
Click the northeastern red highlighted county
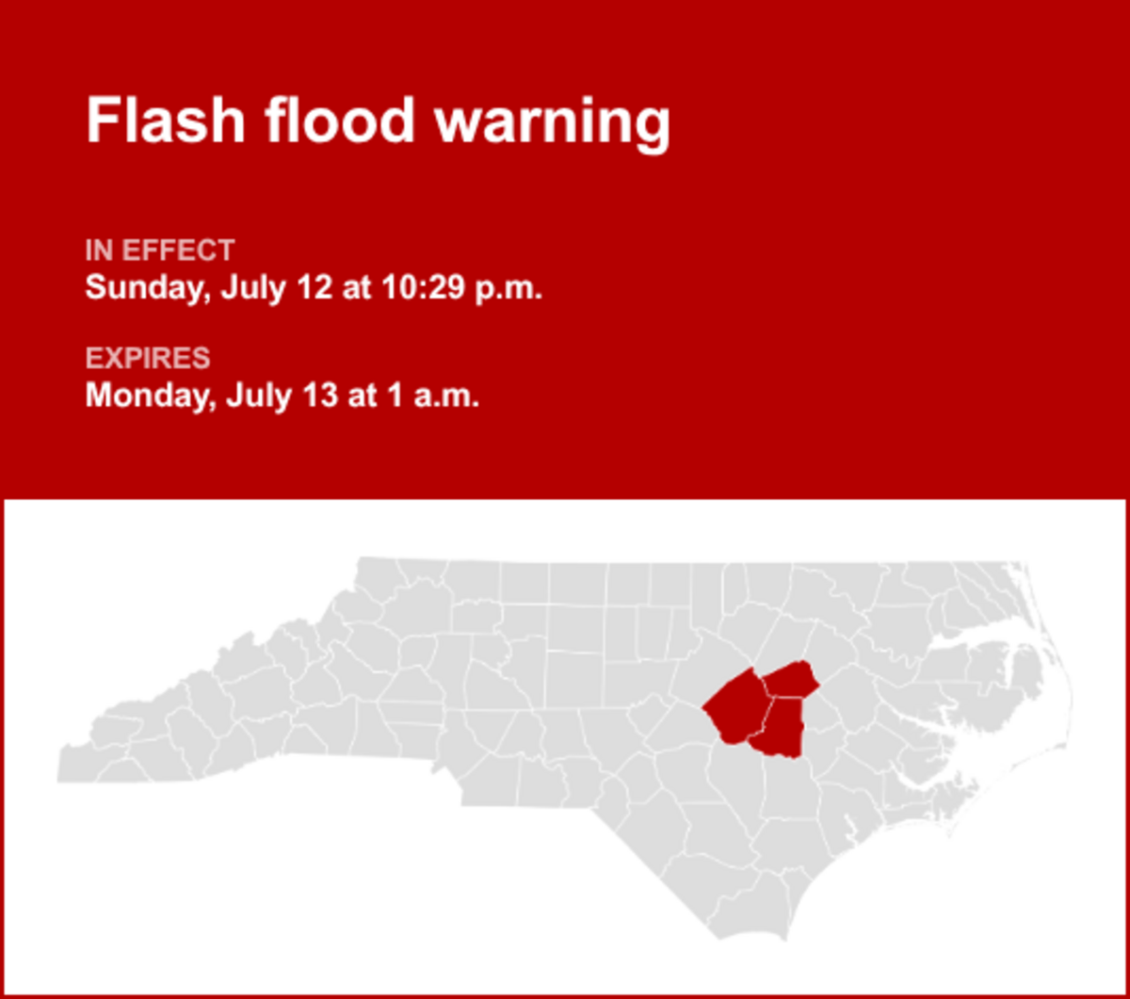click(789, 679)
